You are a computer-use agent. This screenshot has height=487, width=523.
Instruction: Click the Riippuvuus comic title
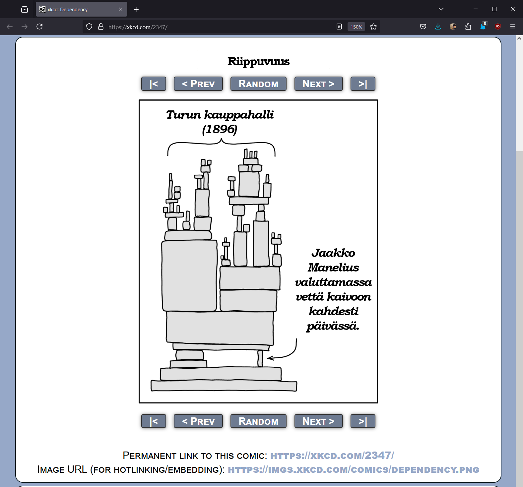pyautogui.click(x=258, y=62)
